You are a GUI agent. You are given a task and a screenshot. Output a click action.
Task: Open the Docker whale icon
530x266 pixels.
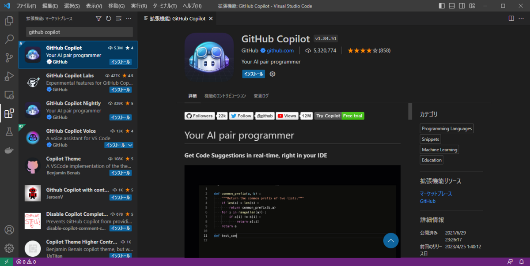point(9,150)
